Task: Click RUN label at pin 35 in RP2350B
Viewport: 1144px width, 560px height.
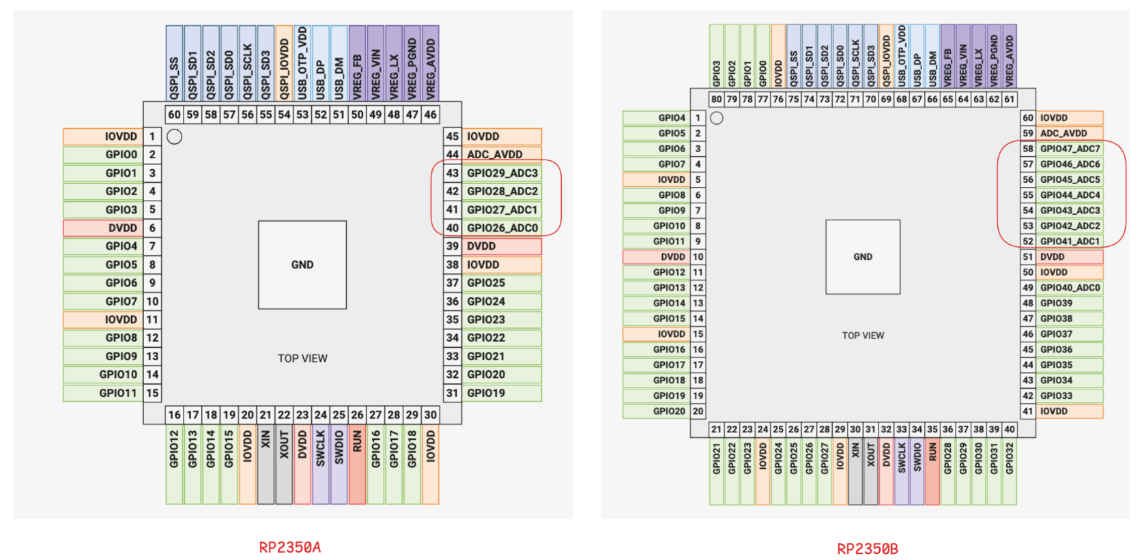Action: (932, 471)
